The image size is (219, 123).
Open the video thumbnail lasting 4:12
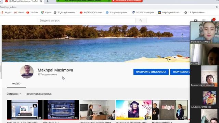pos(61,110)
